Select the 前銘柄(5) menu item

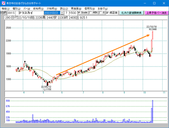(39, 8)
